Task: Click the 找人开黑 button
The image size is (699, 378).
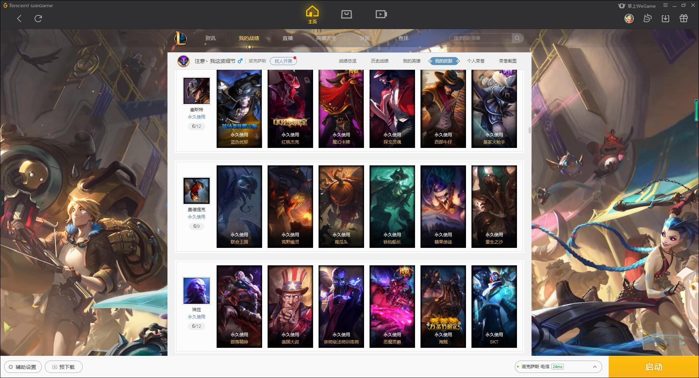Action: point(283,61)
